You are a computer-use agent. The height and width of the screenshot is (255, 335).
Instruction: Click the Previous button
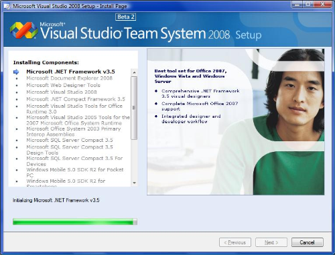(x=235, y=242)
